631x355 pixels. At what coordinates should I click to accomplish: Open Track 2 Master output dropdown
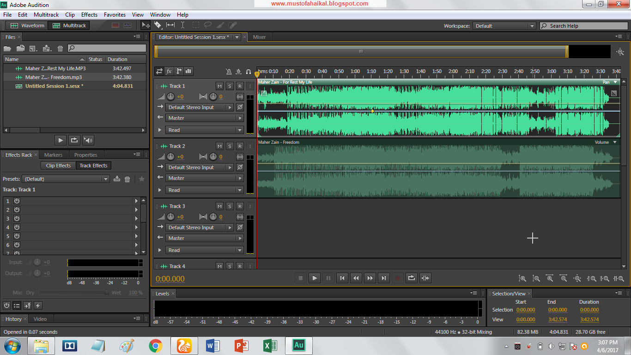pyautogui.click(x=204, y=178)
